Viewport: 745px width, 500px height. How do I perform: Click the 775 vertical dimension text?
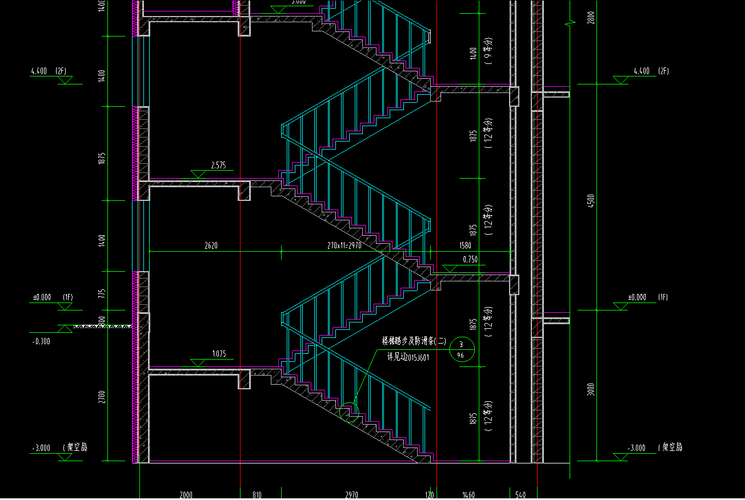coord(101,294)
